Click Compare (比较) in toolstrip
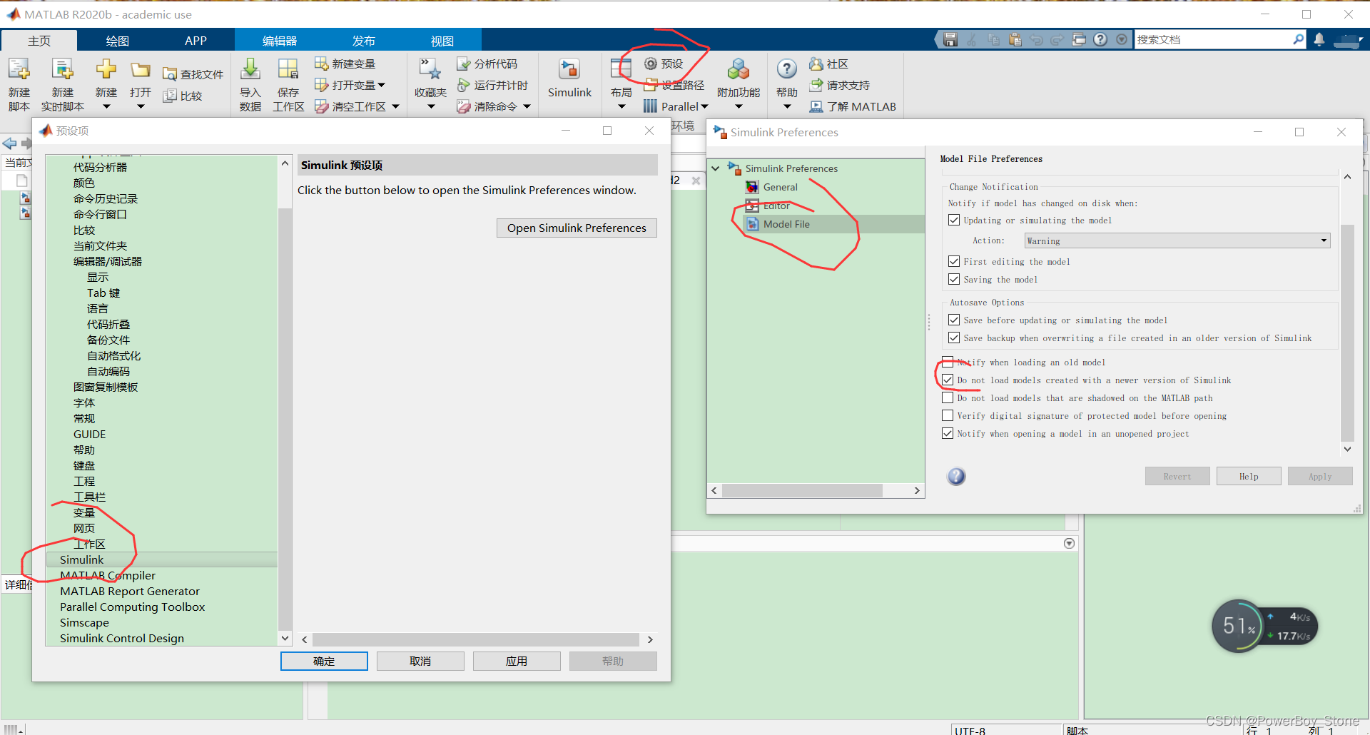 click(x=183, y=96)
